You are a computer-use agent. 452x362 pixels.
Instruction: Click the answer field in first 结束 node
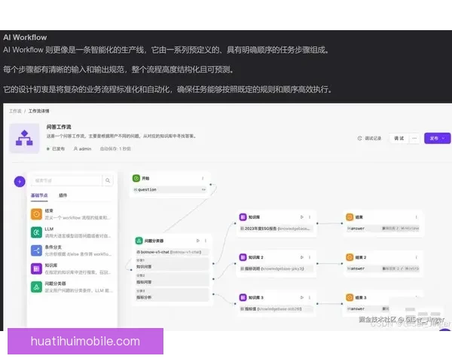click(x=383, y=229)
